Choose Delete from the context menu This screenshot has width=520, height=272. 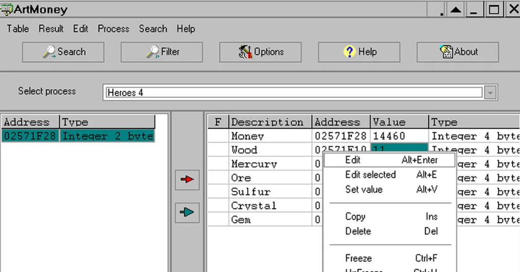coord(389,231)
